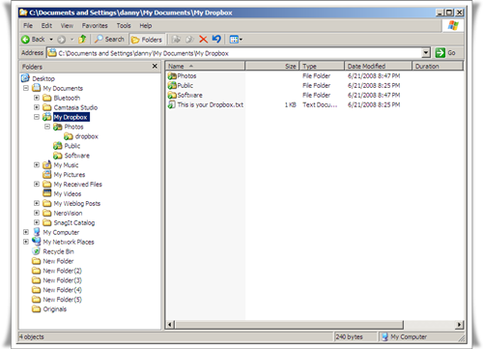Click the red Delete X toolbar icon

pyautogui.click(x=203, y=40)
